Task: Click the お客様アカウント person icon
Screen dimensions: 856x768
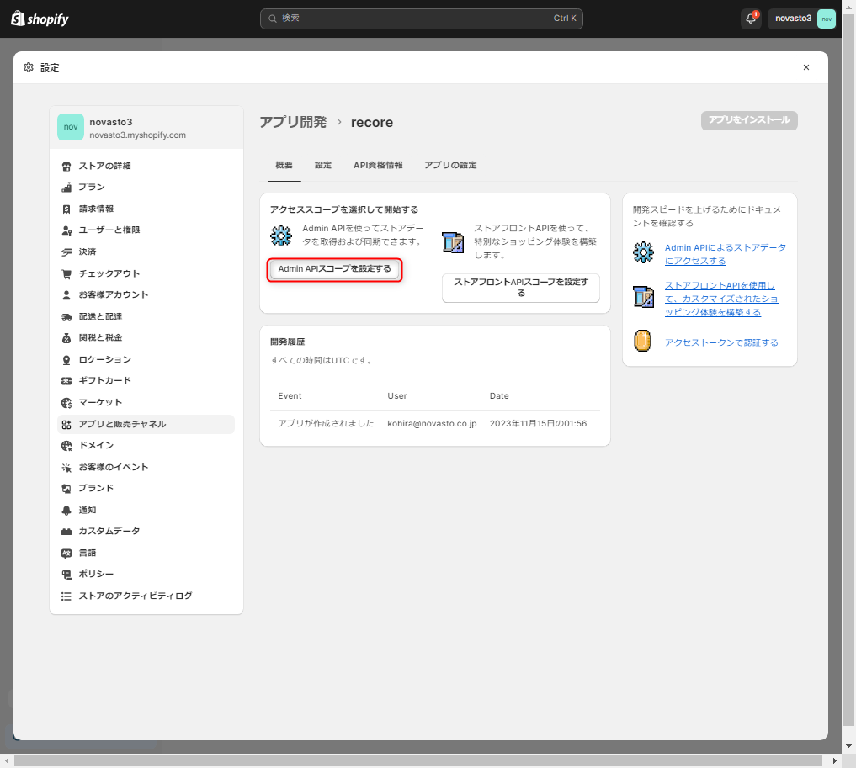Action: (66, 294)
